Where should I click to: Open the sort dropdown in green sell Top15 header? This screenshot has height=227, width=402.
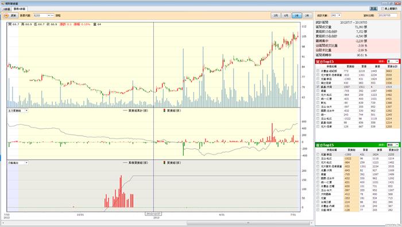tap(397, 145)
